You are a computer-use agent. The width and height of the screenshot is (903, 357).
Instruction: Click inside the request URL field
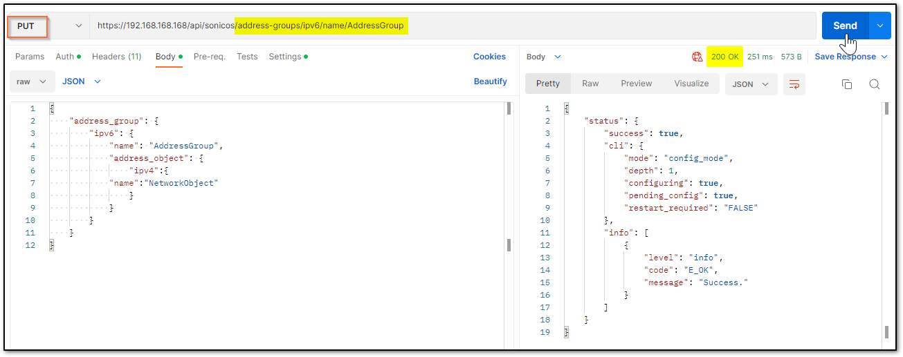tap(453, 26)
